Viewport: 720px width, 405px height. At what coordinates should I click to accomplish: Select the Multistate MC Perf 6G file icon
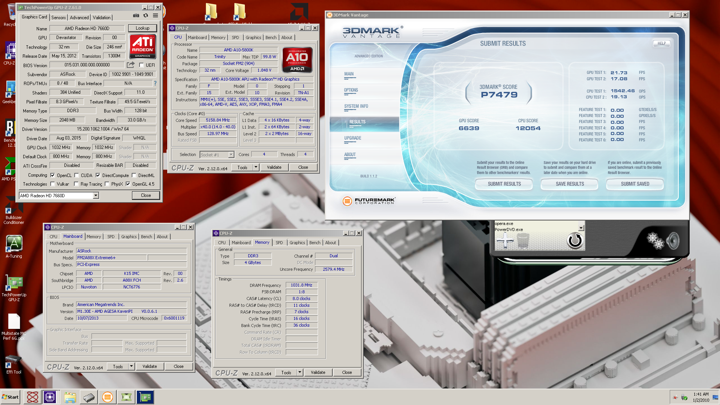(14, 327)
